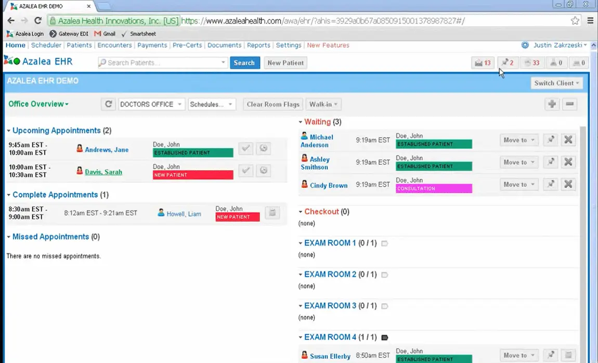
Task: Open the inbox messages icon showing 13
Action: pos(482,62)
